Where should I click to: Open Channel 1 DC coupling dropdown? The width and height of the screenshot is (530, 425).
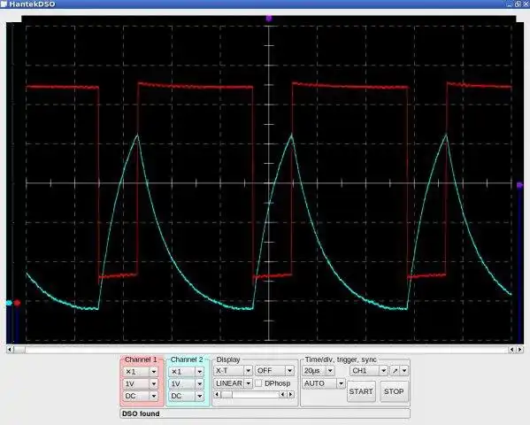[141, 396]
